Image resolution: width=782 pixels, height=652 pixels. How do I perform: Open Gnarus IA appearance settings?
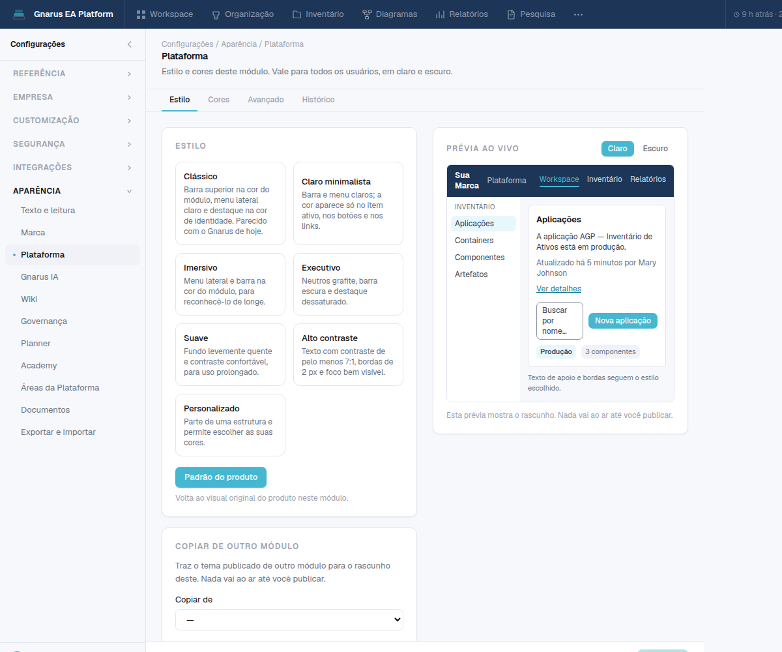[72, 277]
